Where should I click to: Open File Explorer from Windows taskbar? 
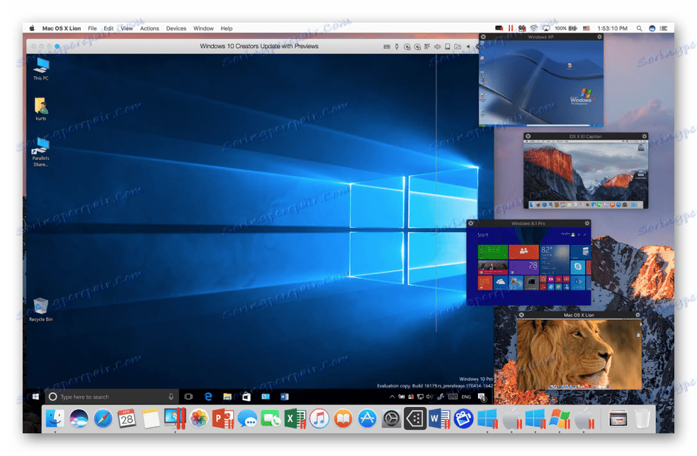227,397
